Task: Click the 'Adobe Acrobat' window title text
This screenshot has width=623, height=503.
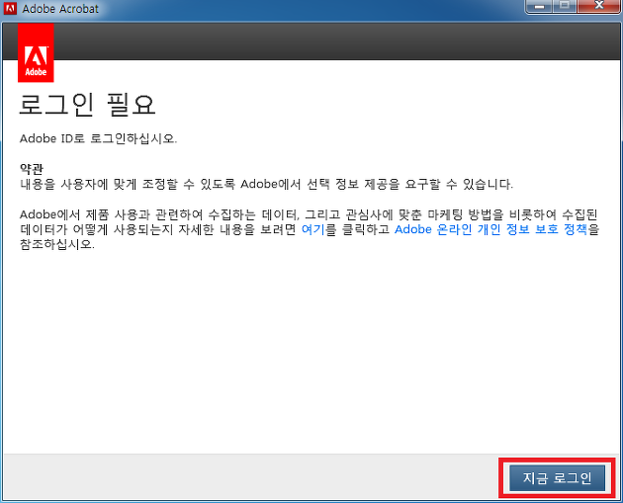Action: coord(60,9)
